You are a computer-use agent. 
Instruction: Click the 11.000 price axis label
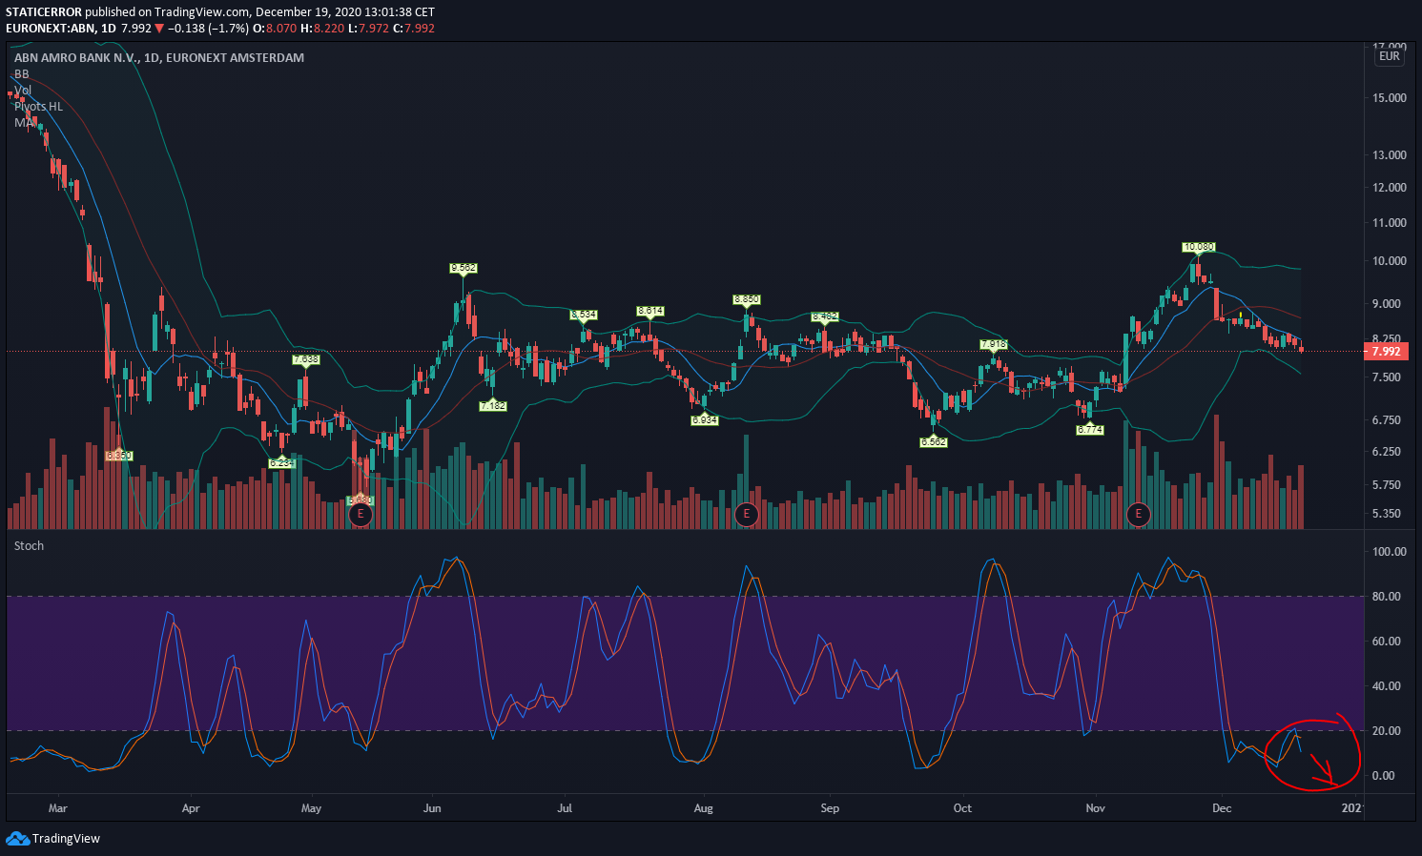coord(1389,223)
